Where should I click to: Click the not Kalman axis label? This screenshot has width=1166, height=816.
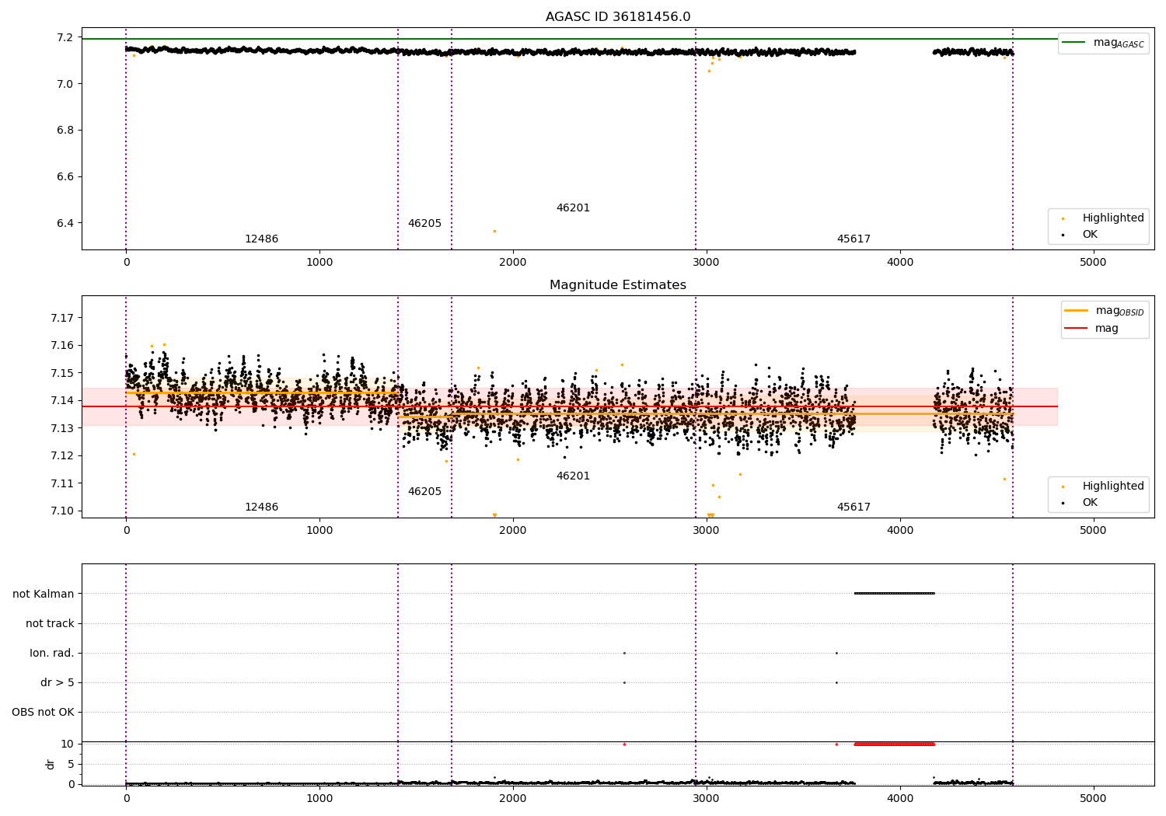[44, 594]
